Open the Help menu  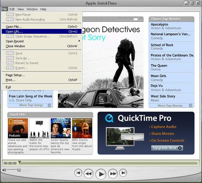coord(43,9)
